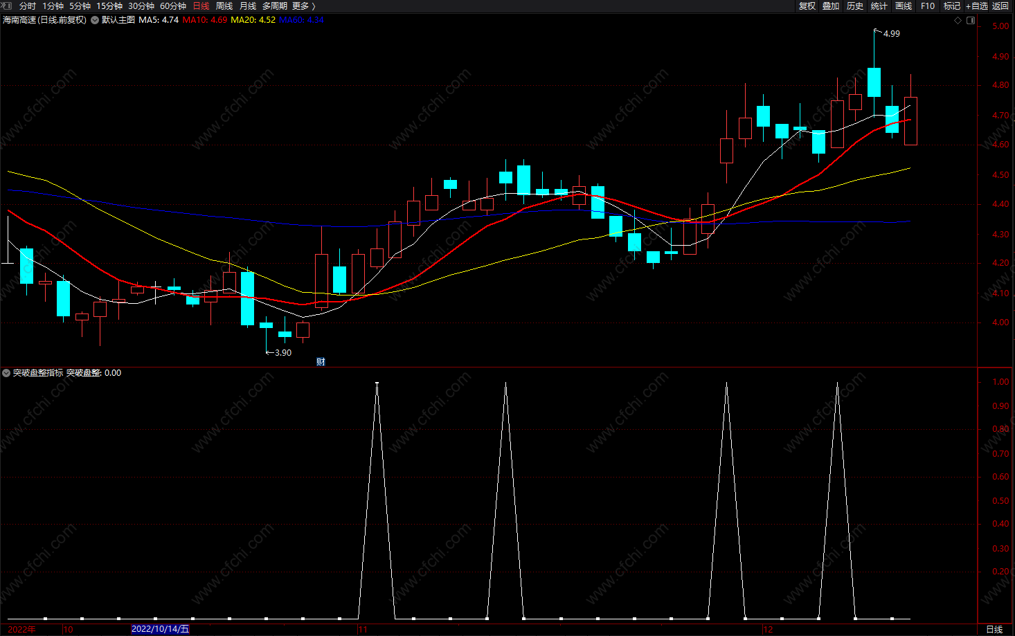Click month 12 marker on time axis
This screenshot has width=1015, height=636.
point(768,629)
